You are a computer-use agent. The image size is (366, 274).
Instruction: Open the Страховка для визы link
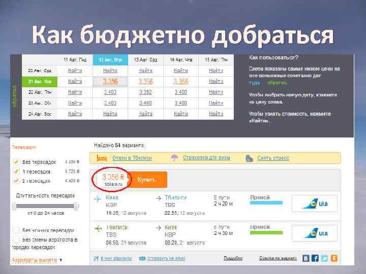click(x=206, y=158)
